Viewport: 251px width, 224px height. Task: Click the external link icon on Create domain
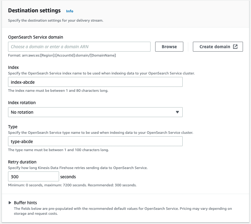(235, 47)
